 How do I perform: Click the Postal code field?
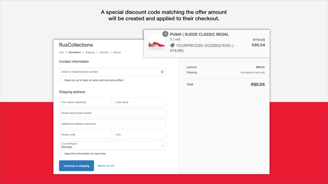85,134
